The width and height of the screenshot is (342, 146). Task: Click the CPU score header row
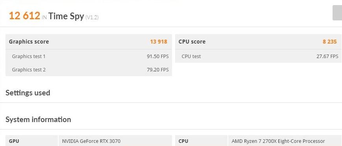pos(258,42)
